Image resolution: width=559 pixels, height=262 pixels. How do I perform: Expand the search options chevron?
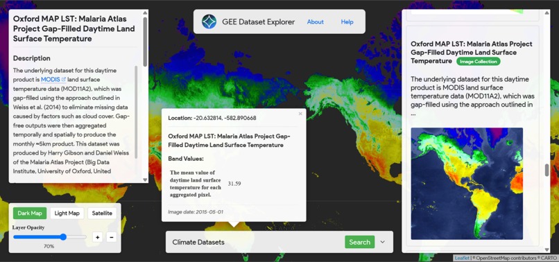click(x=383, y=242)
